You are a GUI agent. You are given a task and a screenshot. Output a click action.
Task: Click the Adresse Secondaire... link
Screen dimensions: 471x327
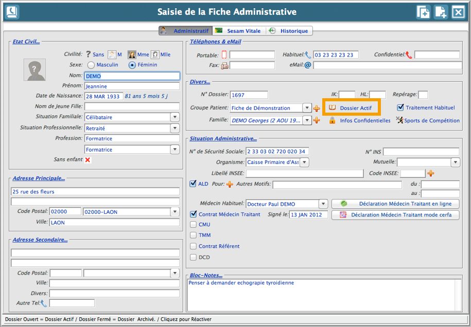[40, 240]
